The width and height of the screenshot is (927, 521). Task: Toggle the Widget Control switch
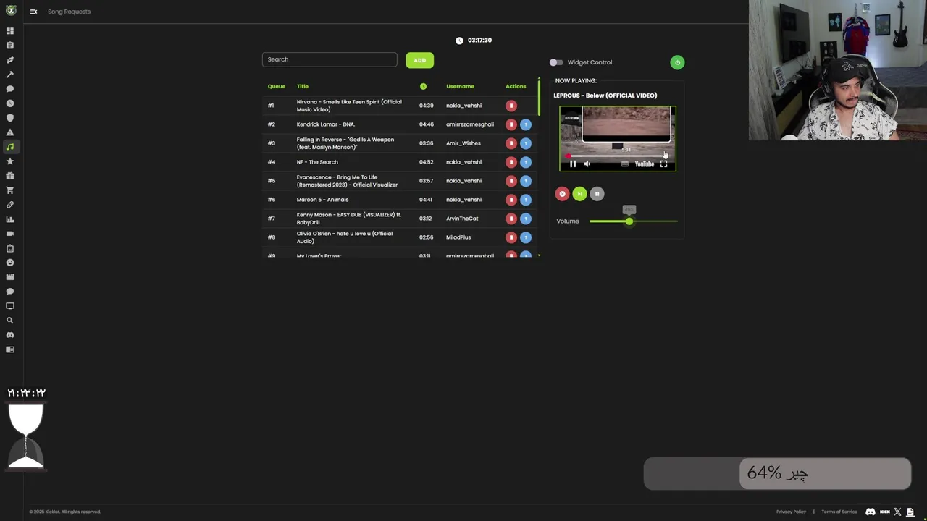click(x=555, y=62)
